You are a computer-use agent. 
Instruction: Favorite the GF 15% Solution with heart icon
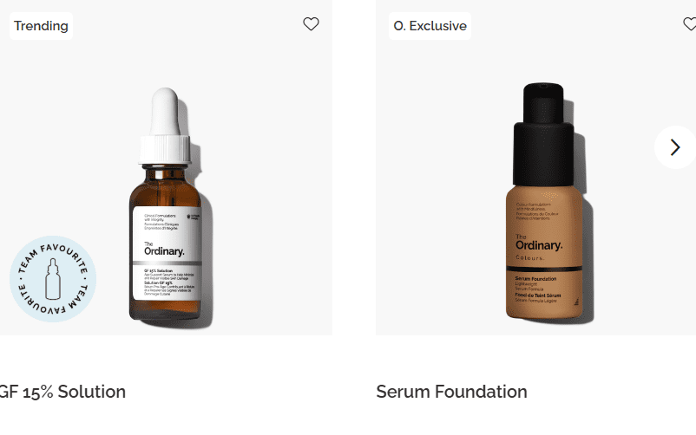pyautogui.click(x=311, y=24)
